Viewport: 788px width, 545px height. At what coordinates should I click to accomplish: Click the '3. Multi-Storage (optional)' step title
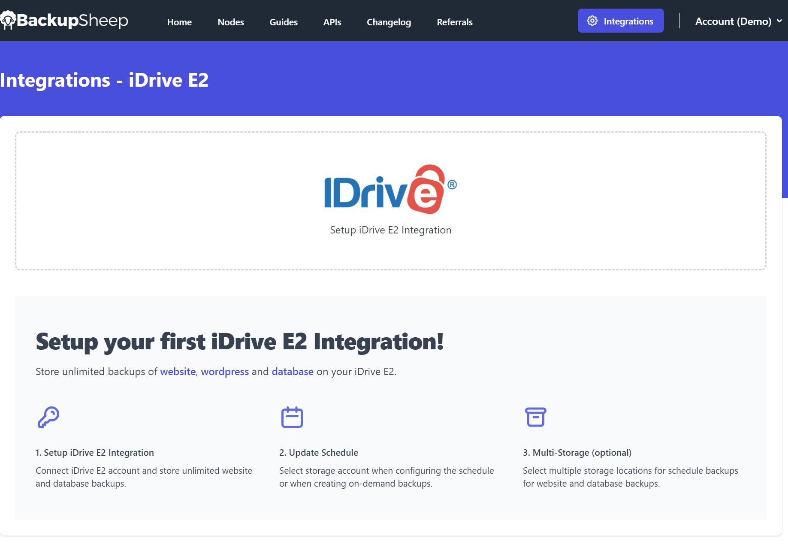(577, 453)
